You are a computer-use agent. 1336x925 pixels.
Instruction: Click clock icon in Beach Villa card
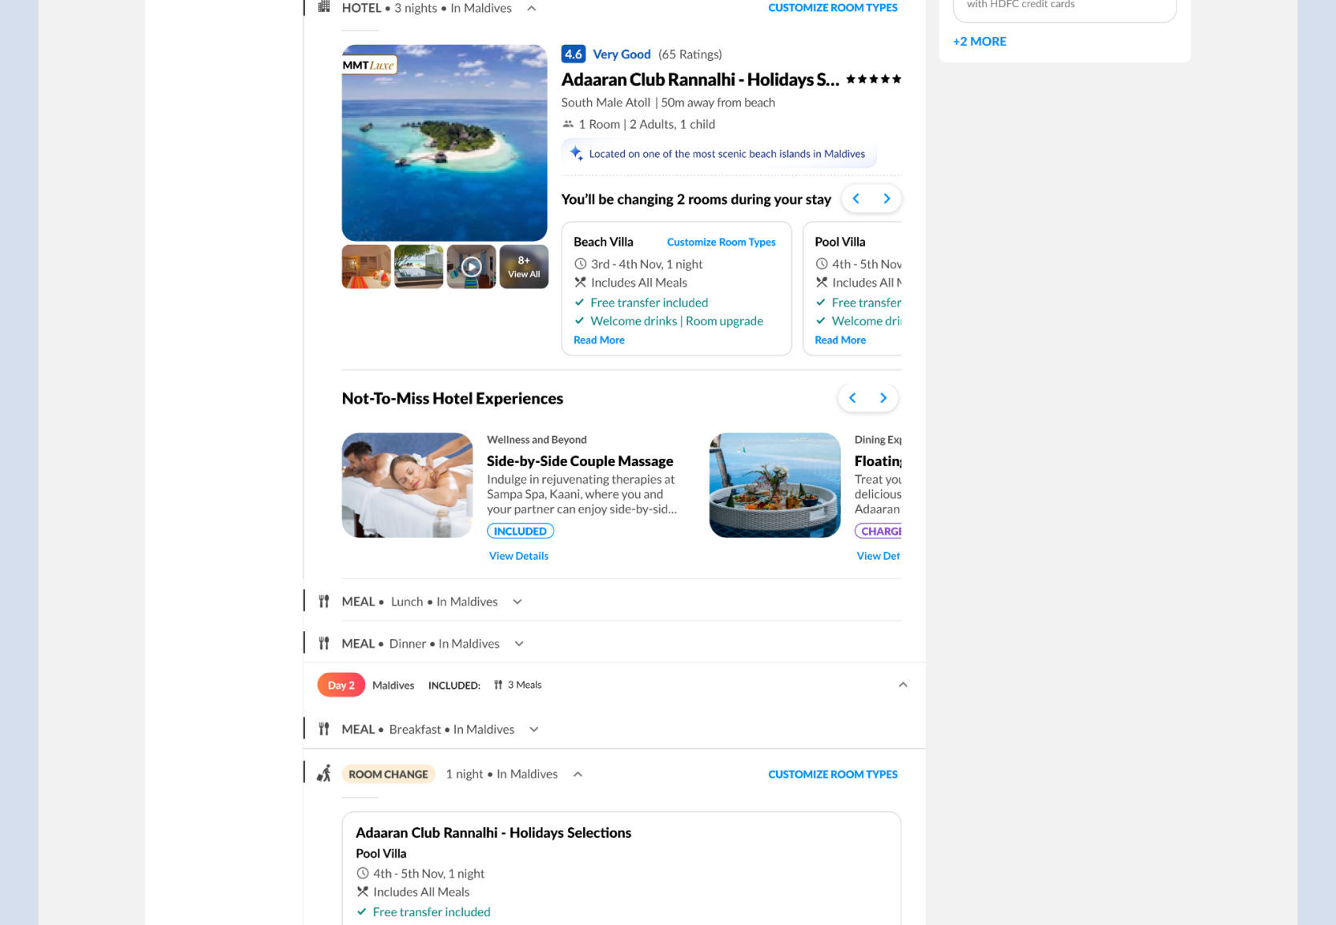[581, 263]
